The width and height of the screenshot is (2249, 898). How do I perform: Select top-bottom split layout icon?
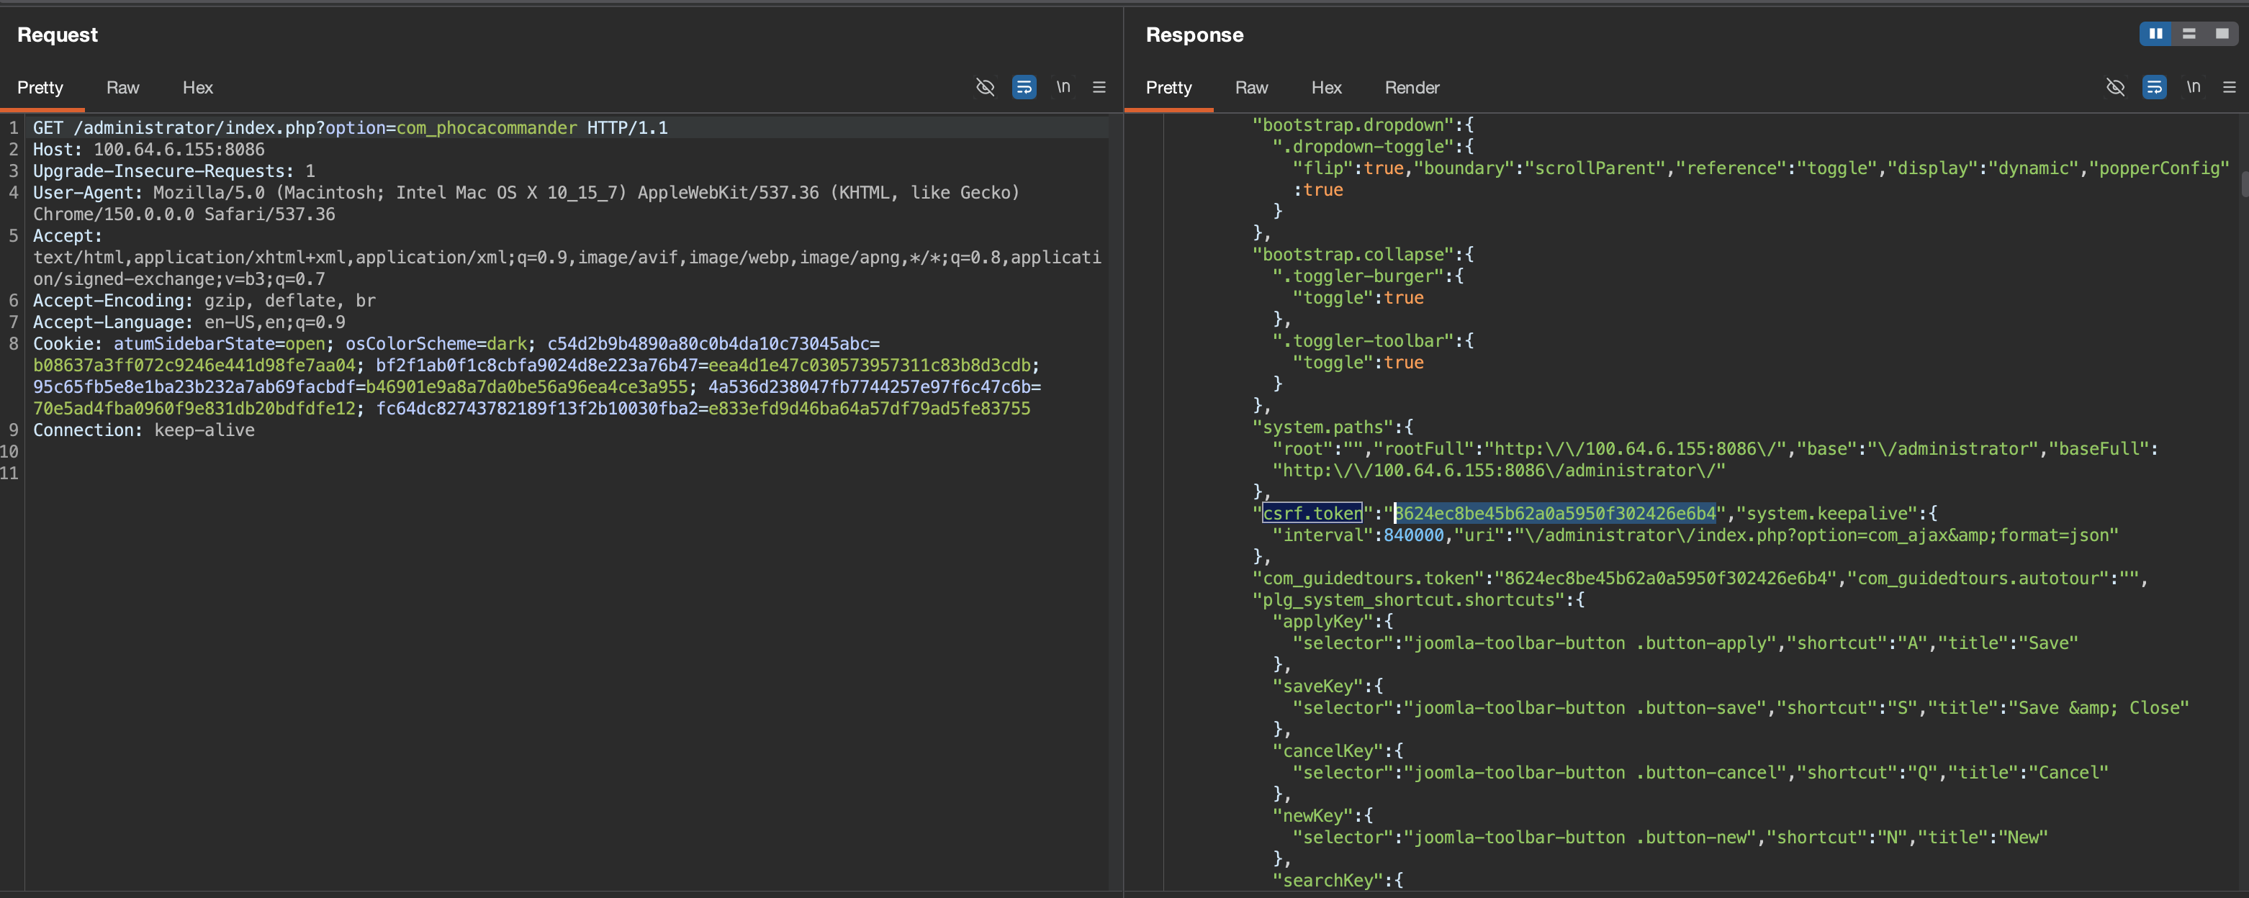pos(2189,34)
